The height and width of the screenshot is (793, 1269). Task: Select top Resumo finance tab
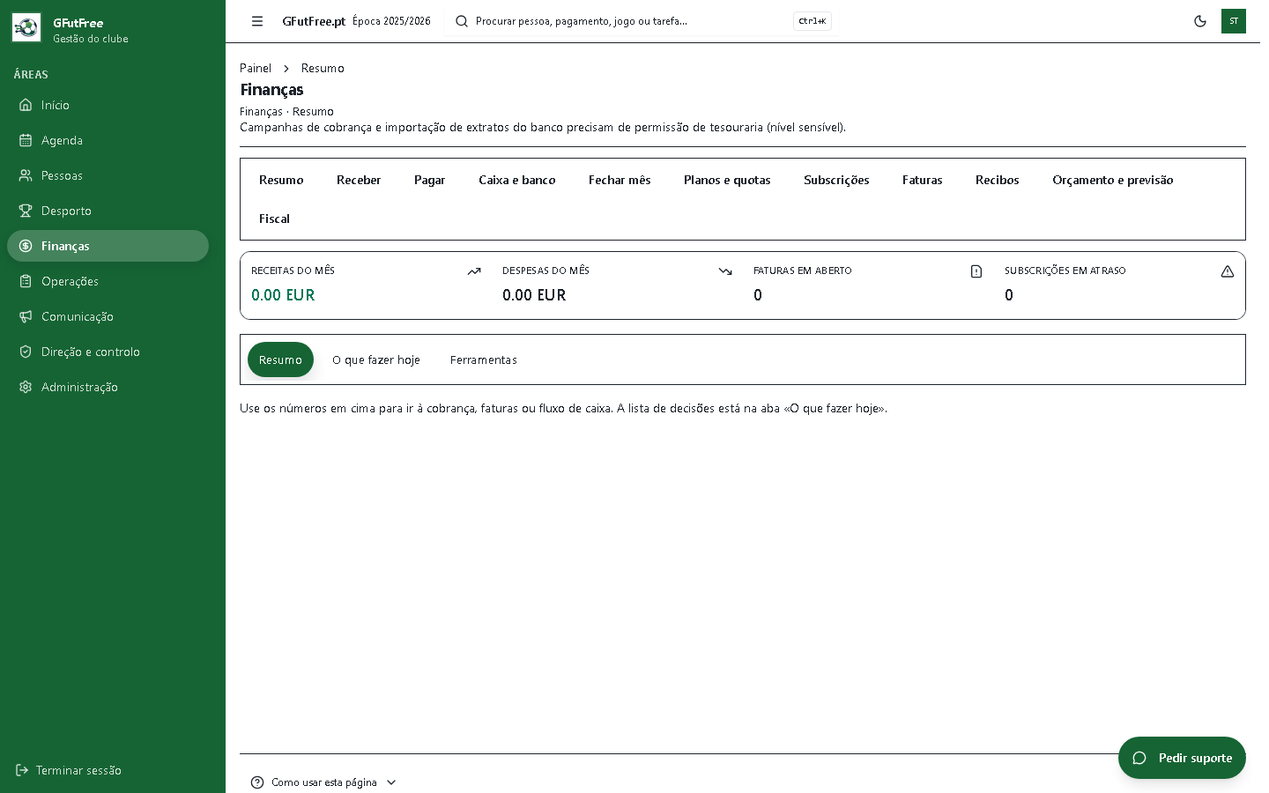pyautogui.click(x=281, y=180)
